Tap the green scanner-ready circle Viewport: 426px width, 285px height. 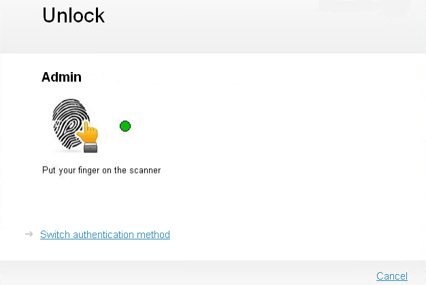point(125,127)
